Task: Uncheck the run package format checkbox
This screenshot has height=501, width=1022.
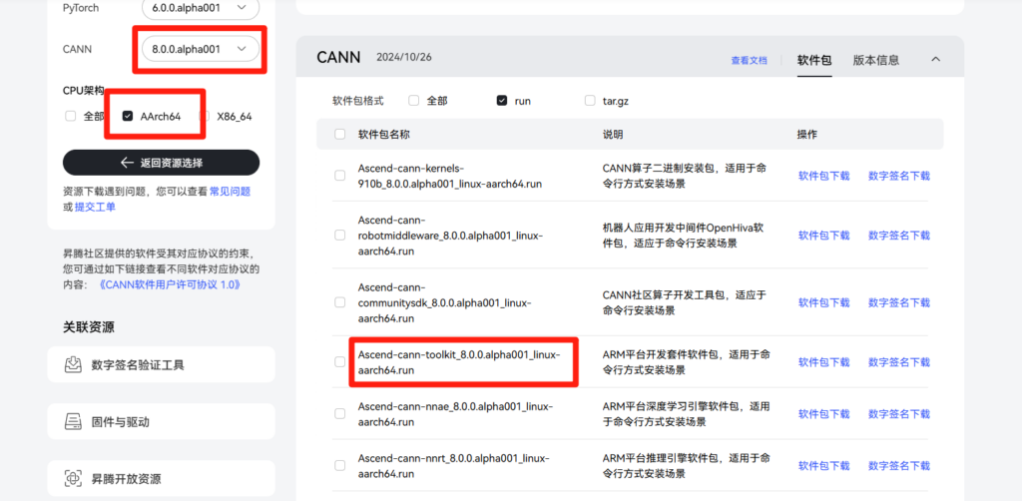Action: coord(502,101)
